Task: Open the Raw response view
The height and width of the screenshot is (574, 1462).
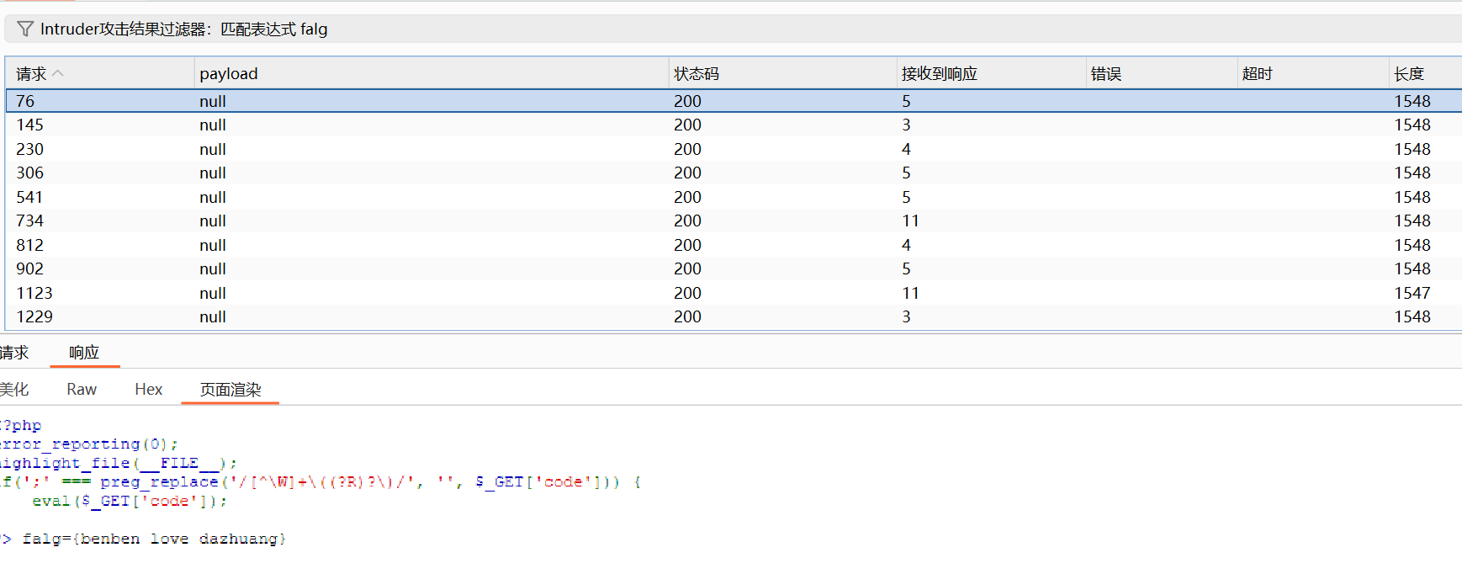Action: tap(82, 390)
